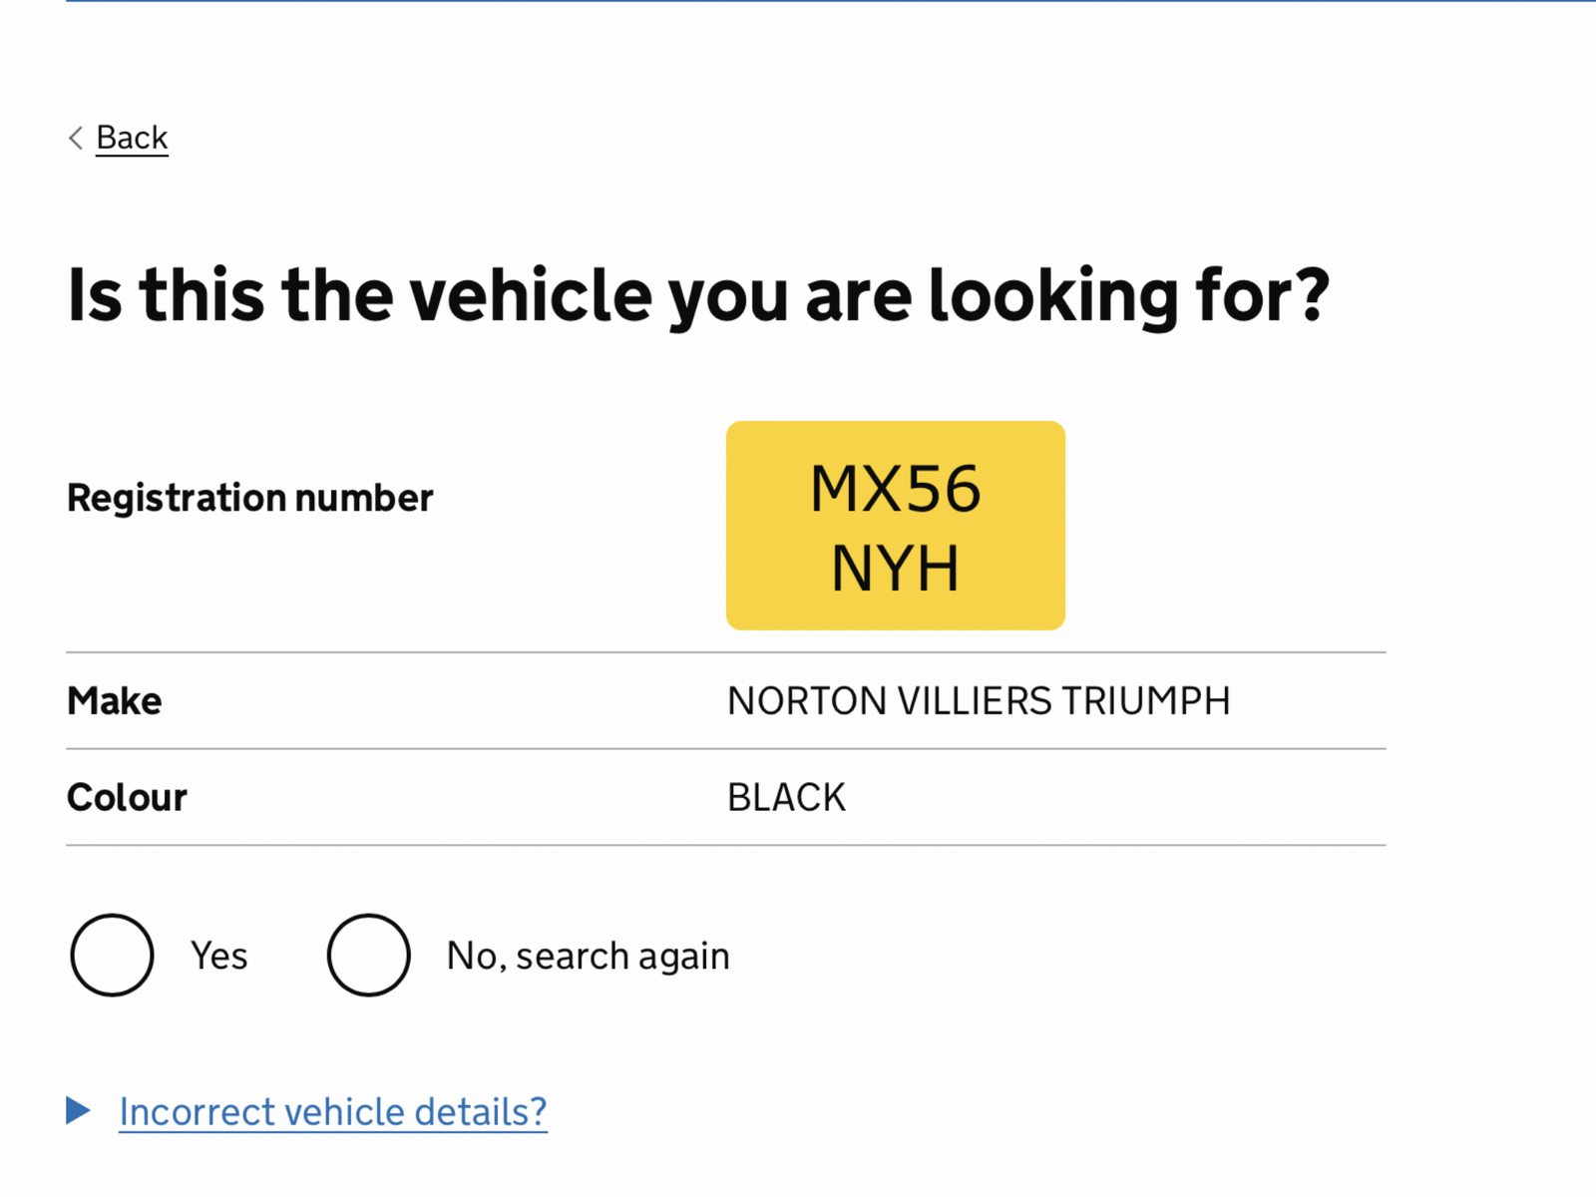Click the back chevron arrow icon
This screenshot has height=1197, width=1596.
pyautogui.click(x=76, y=138)
